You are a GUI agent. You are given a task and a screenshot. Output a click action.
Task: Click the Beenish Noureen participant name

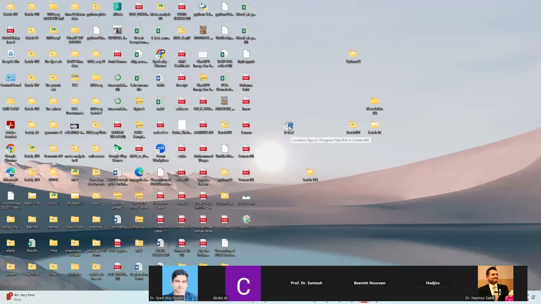pos(369,283)
